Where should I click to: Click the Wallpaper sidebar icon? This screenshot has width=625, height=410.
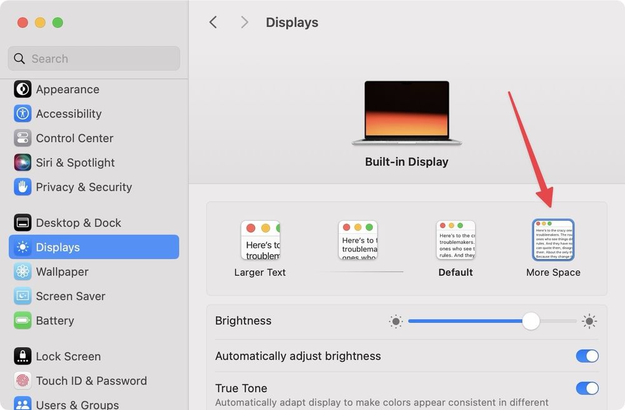pos(22,271)
